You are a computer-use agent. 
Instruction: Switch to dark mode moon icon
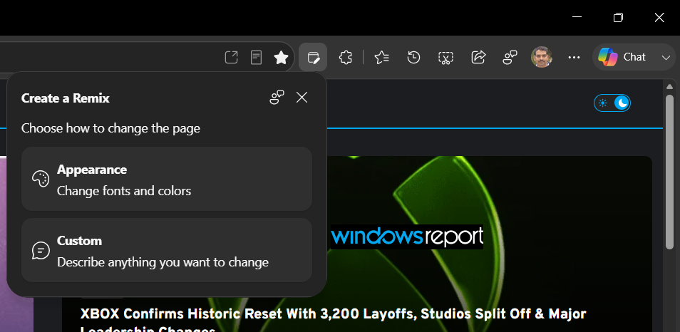point(622,103)
